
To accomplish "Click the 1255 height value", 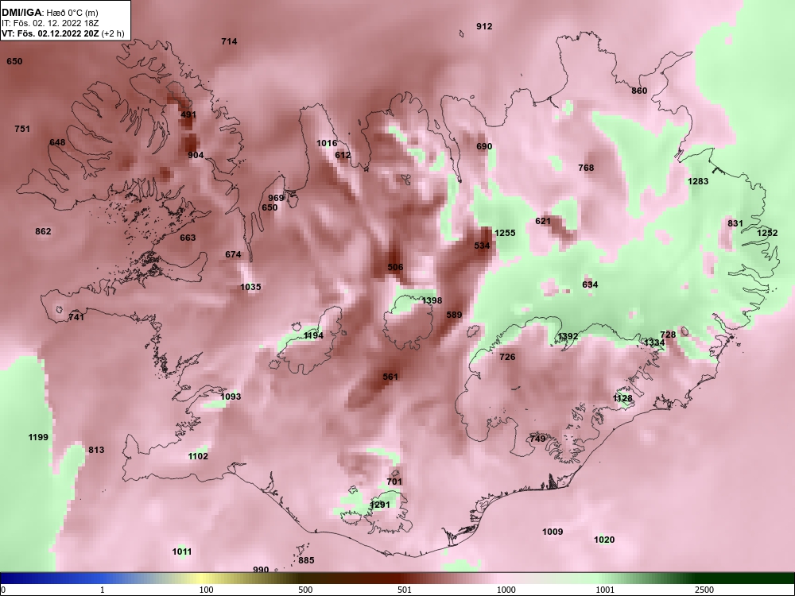I will (505, 233).
